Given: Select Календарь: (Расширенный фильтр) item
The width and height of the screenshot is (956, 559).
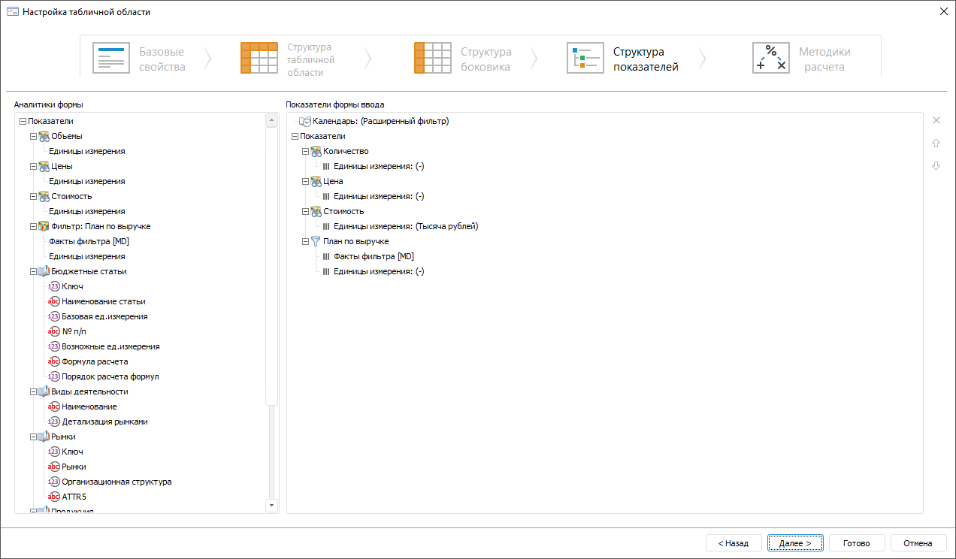Looking at the screenshot, I should [x=381, y=121].
